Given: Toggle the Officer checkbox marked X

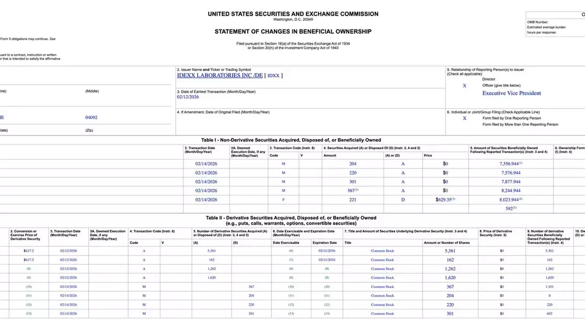Looking at the screenshot, I should coord(464,86).
